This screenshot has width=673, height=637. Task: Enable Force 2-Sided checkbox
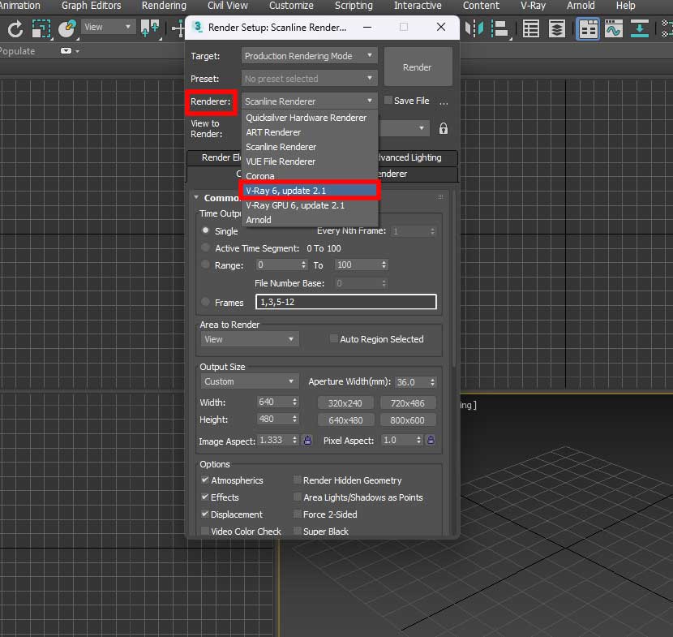297,514
